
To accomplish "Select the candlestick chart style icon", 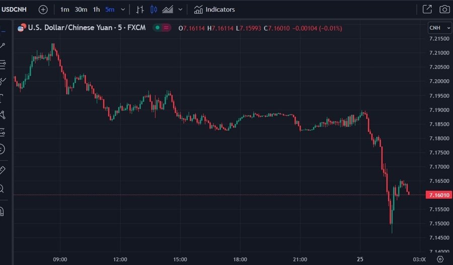I will (x=154, y=10).
